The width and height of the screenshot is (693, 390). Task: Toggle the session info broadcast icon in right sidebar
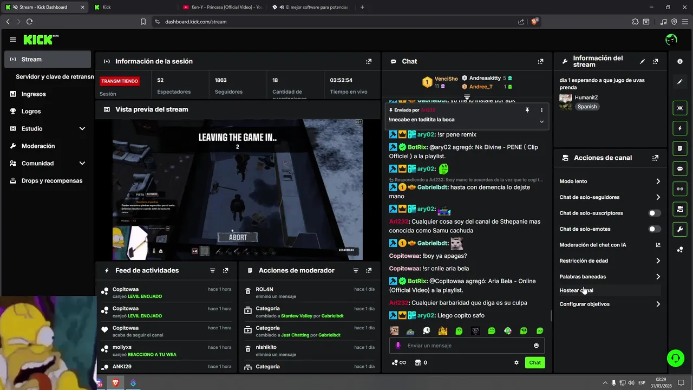tap(680, 189)
